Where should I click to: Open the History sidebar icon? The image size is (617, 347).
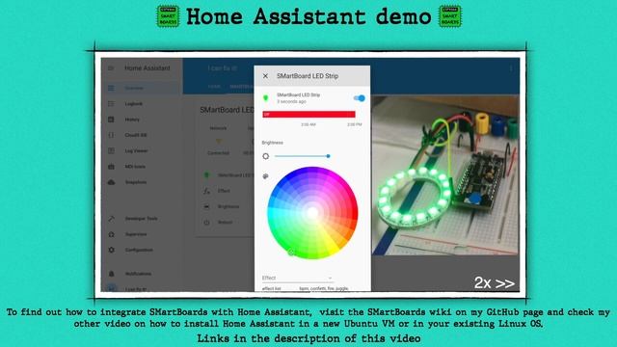click(112, 120)
